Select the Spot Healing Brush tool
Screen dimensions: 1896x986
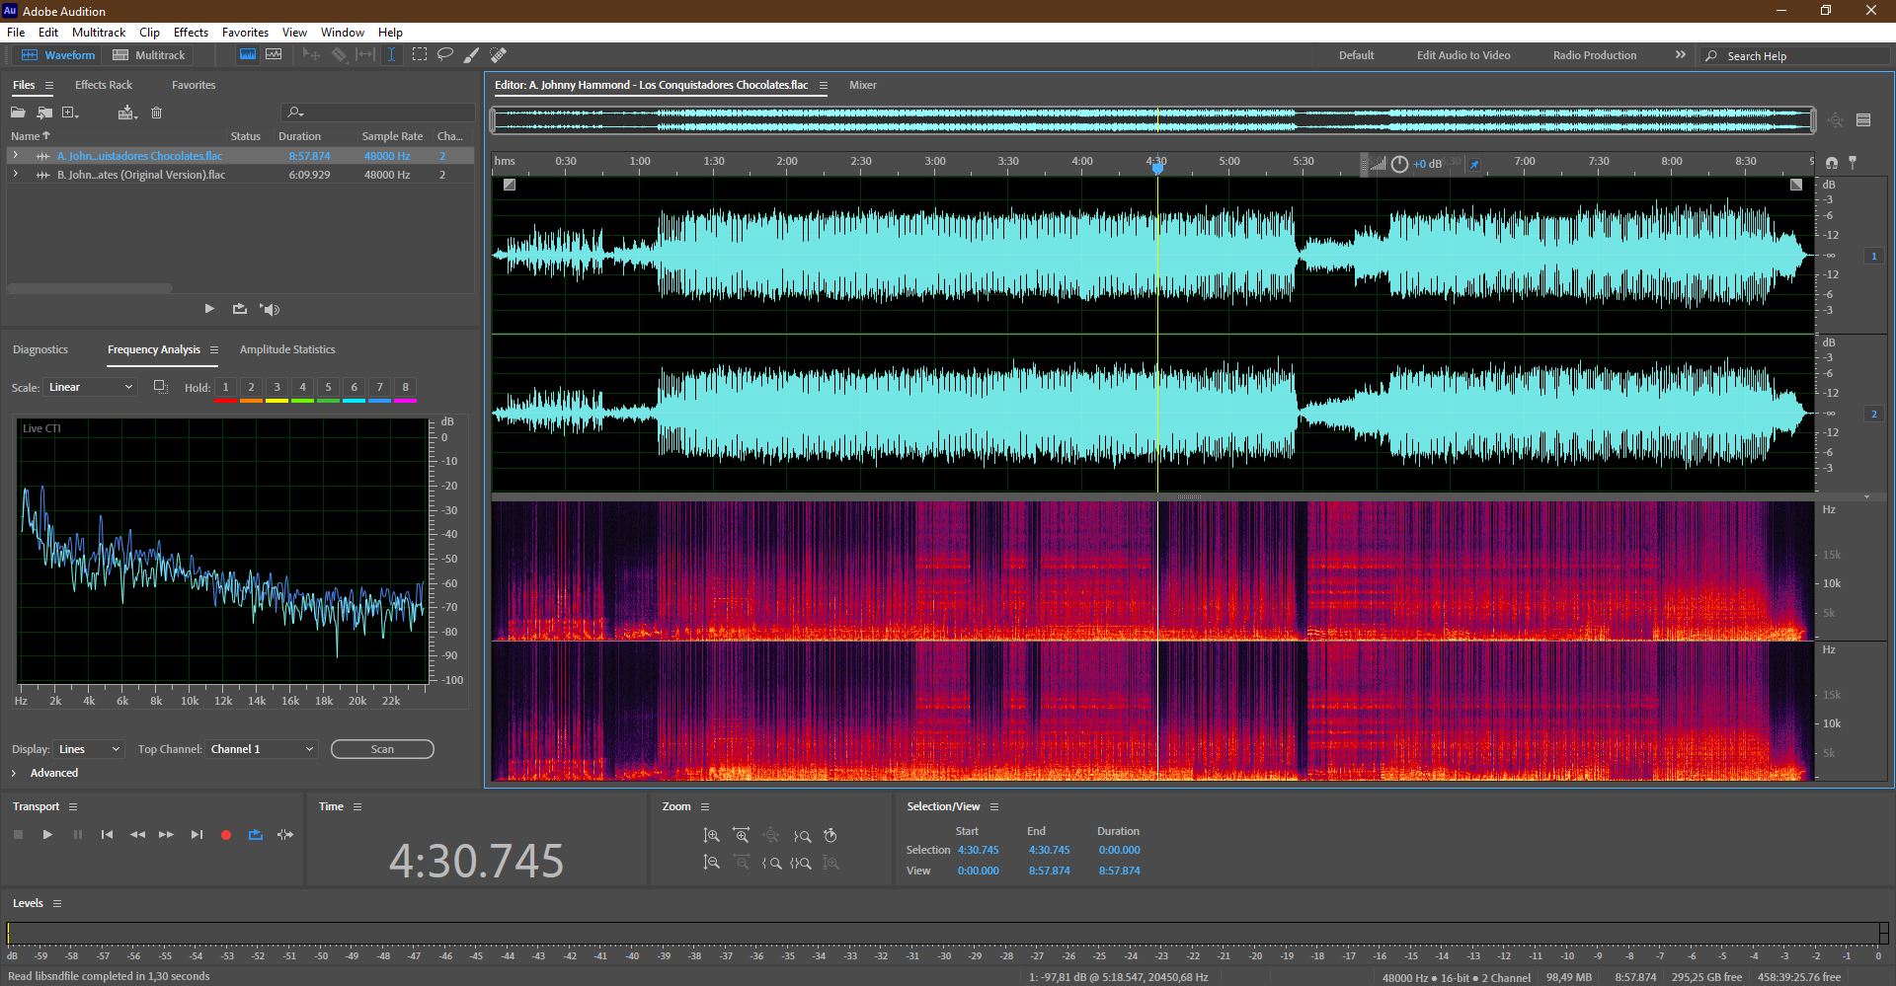coord(499,55)
